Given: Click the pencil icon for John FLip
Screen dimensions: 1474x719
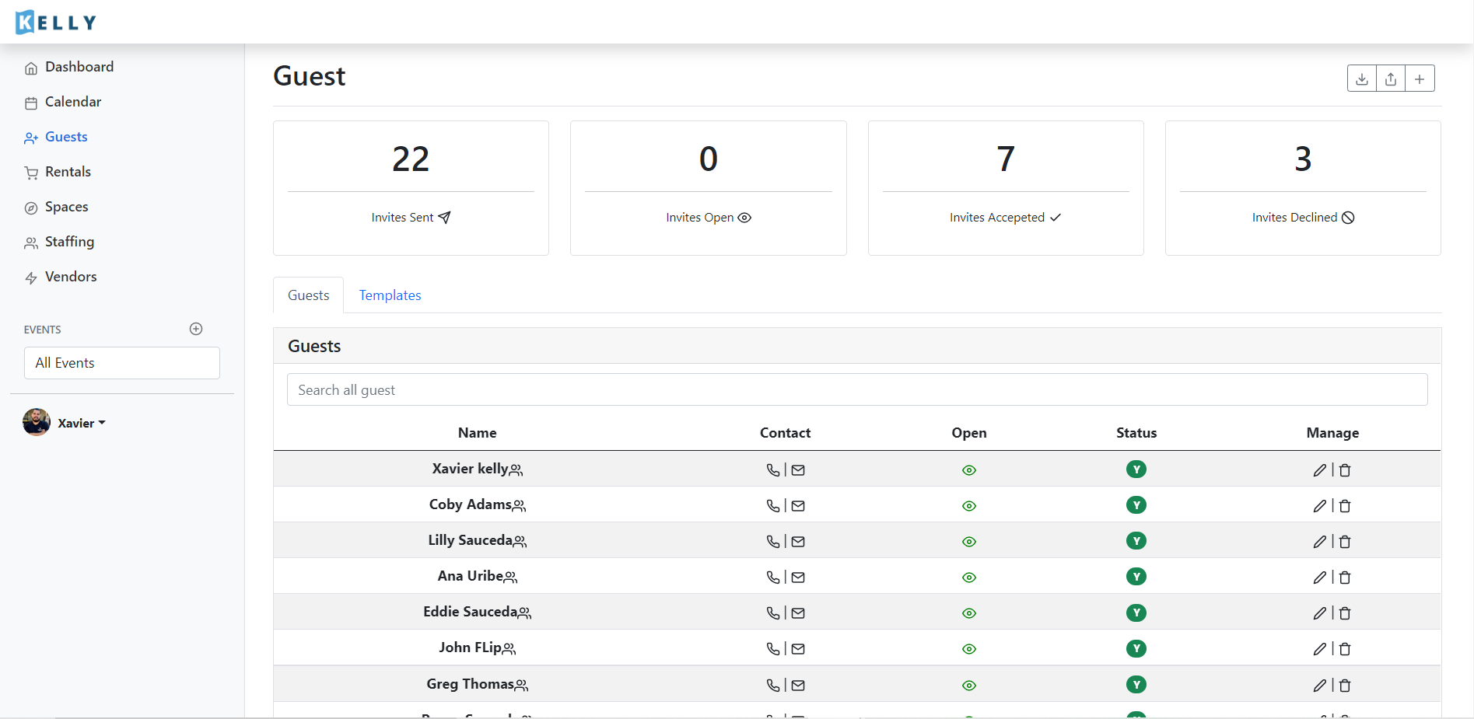Looking at the screenshot, I should (x=1320, y=648).
